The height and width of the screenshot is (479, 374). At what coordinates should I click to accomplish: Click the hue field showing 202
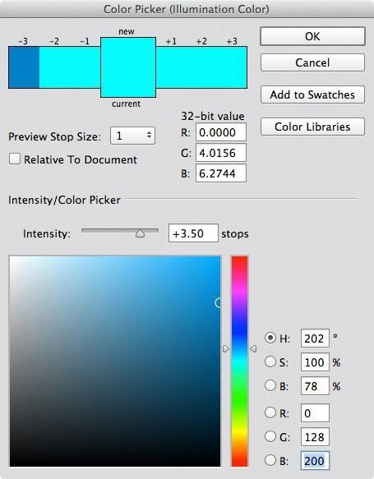click(x=315, y=339)
